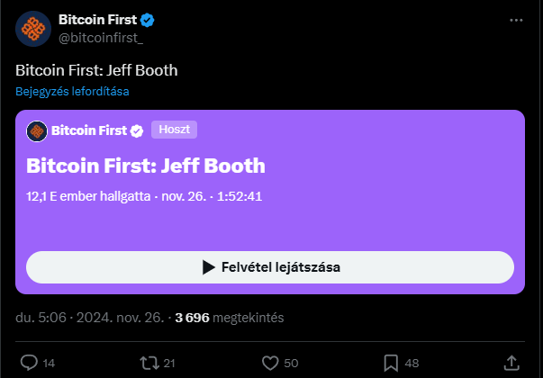
Task: Click the blue verified badge beside Bitcoin First
Action: pos(147,21)
